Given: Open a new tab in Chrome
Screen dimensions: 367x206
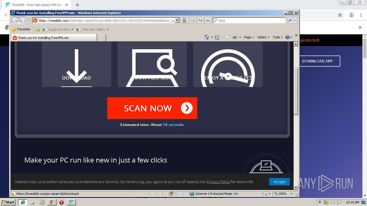Looking at the screenshot, I should tap(77, 5).
